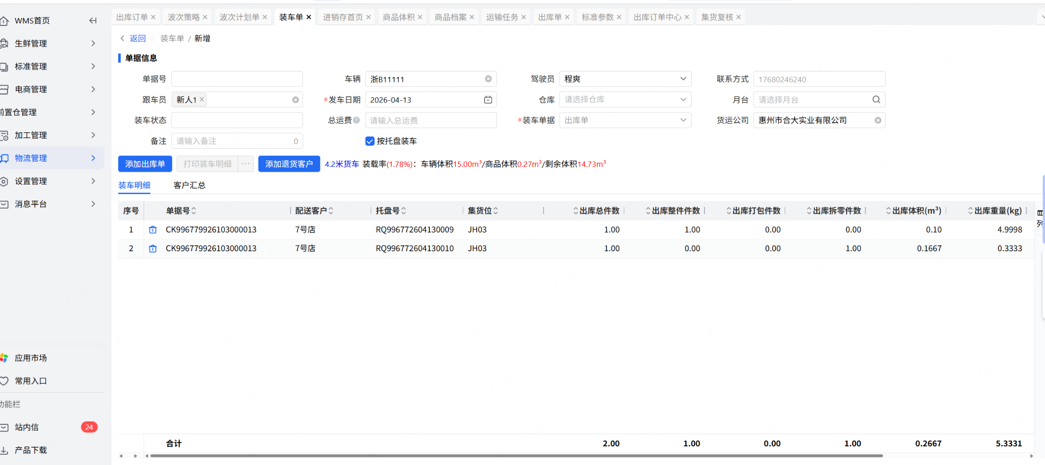This screenshot has width=1045, height=465.
Task: Click the 总运费 input field
Action: pos(431,120)
